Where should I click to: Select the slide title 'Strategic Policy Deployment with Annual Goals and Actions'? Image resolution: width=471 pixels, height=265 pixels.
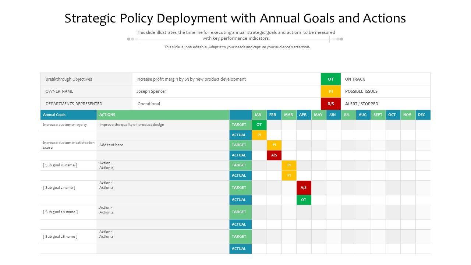click(235, 18)
